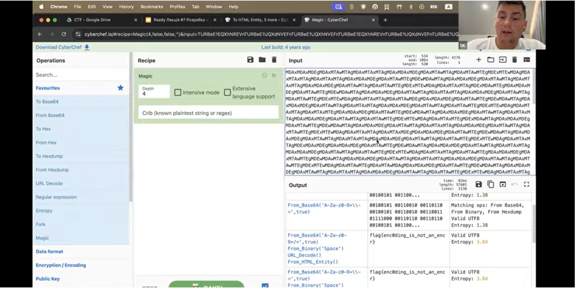Copy the output to clipboard
This screenshot has width=575, height=288.
491,184
